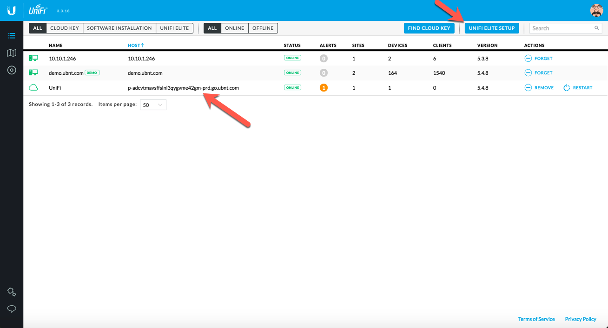
Task: Click the Ubiquiti U logo icon
Action: coord(12,10)
